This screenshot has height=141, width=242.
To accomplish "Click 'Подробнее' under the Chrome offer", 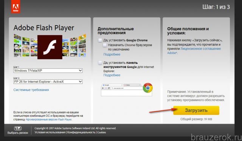I will point(112,54).
